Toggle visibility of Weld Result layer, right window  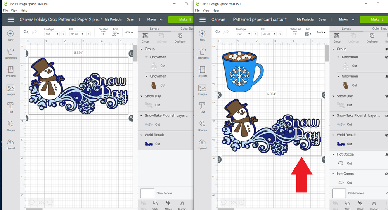pyautogui.click(x=386, y=135)
